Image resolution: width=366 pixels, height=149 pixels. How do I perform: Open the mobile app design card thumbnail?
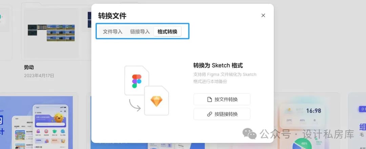click(x=36, y=123)
